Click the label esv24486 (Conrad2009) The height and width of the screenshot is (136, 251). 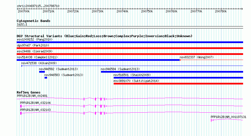point(35,51)
